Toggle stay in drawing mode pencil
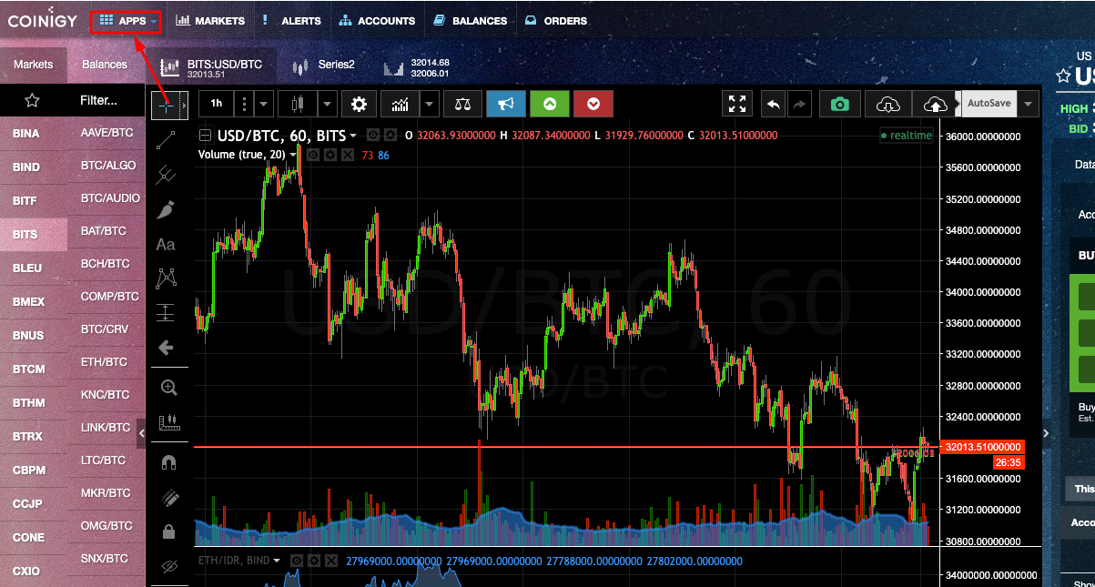The height and width of the screenshot is (587, 1095). [x=168, y=497]
